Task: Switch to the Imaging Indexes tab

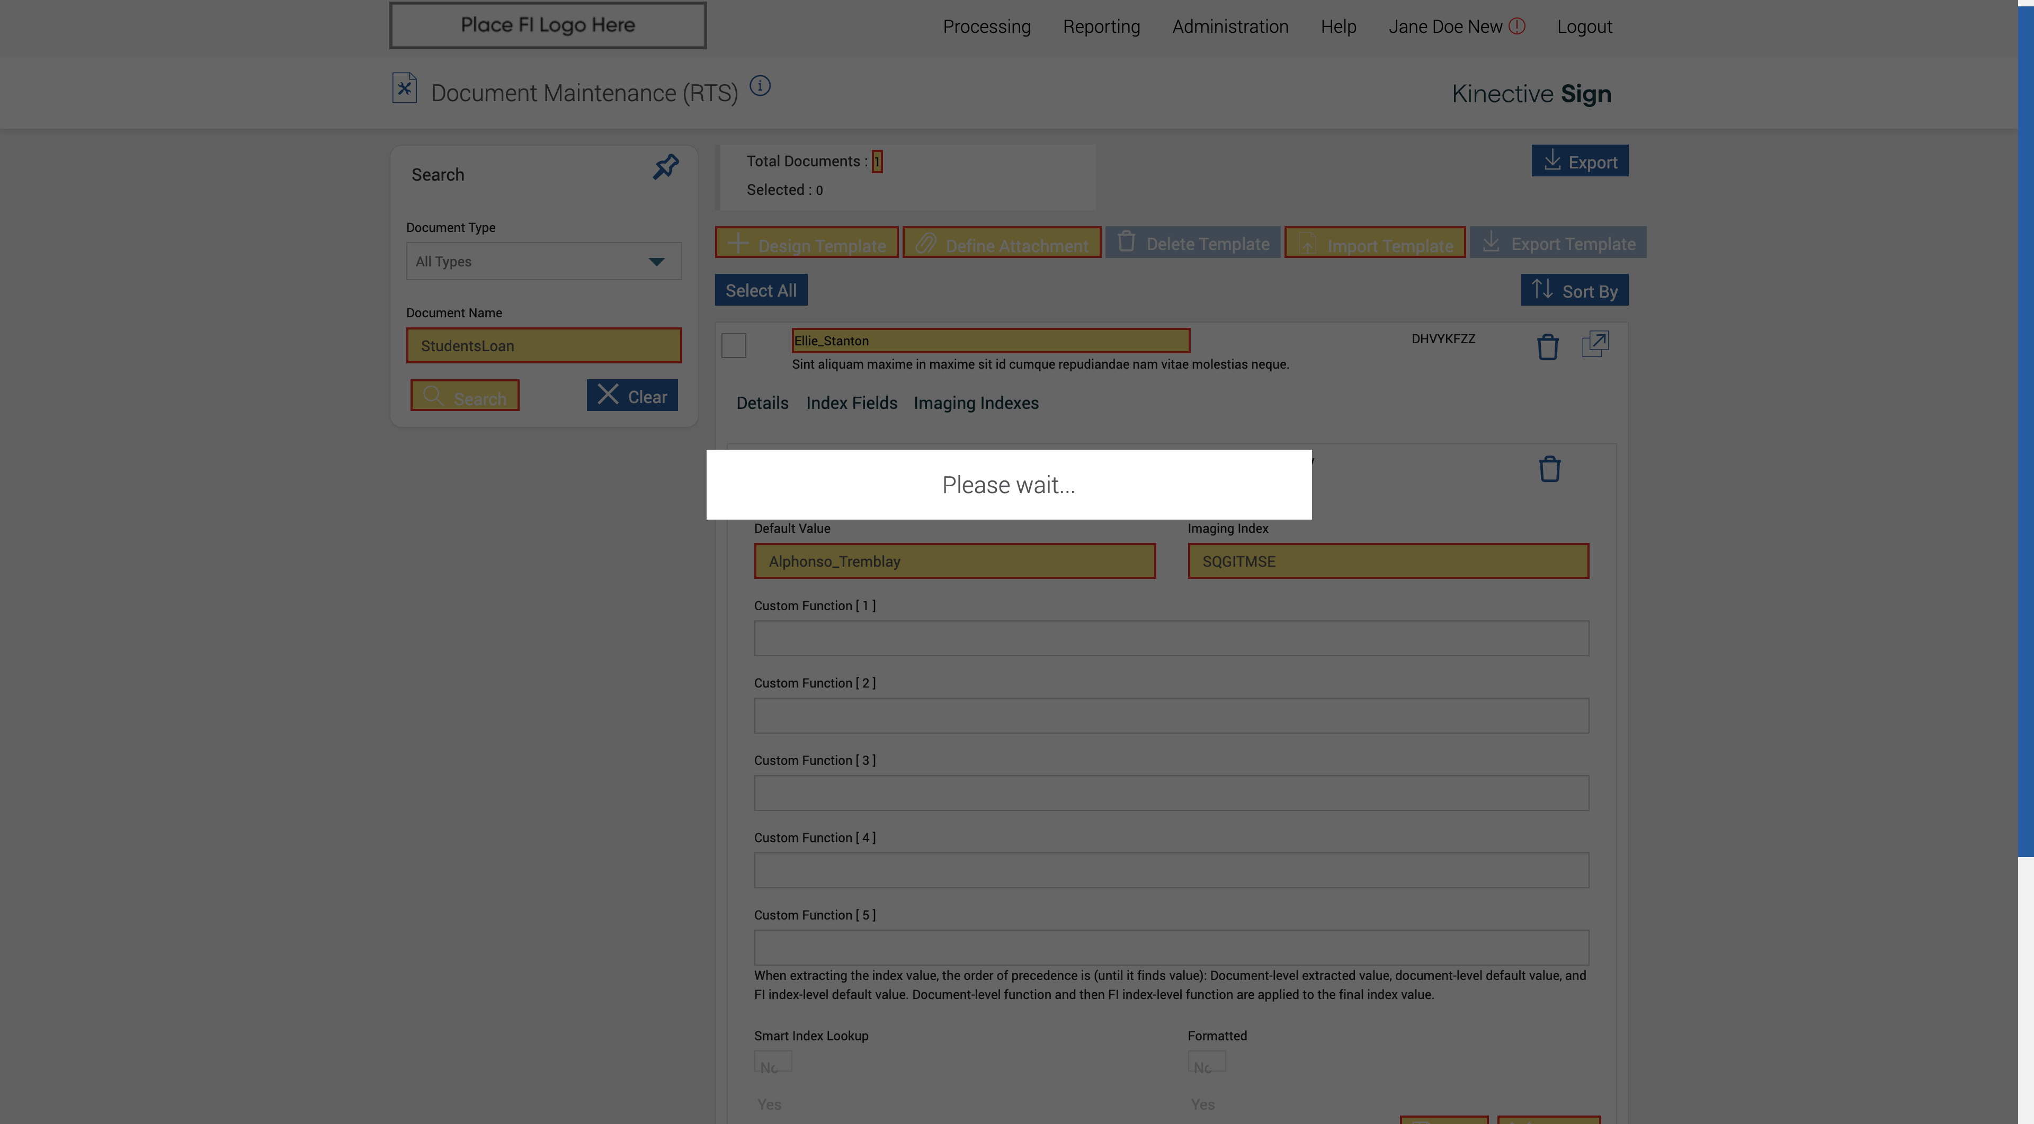Action: click(x=976, y=403)
